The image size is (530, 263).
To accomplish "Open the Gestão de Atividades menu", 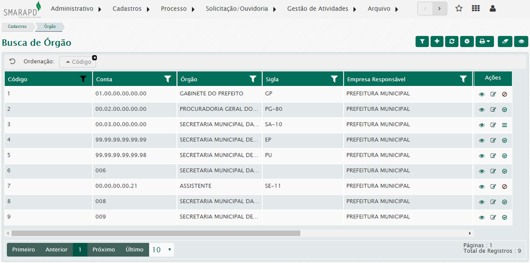I will click(322, 9).
